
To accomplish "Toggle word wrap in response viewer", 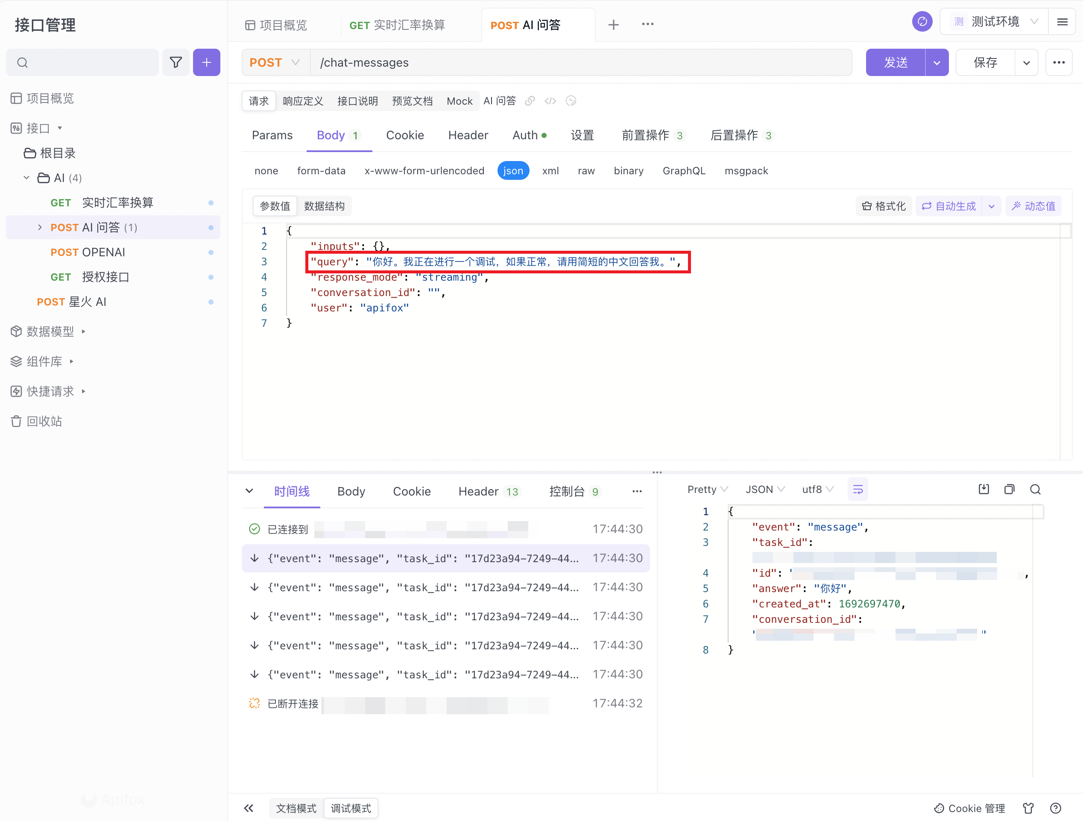I will pyautogui.click(x=857, y=490).
